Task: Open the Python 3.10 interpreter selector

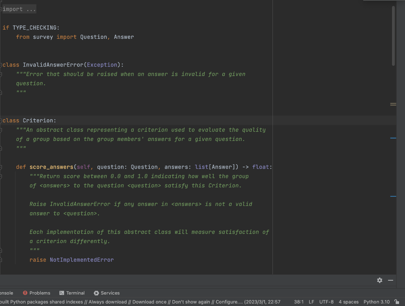Action: (376, 302)
